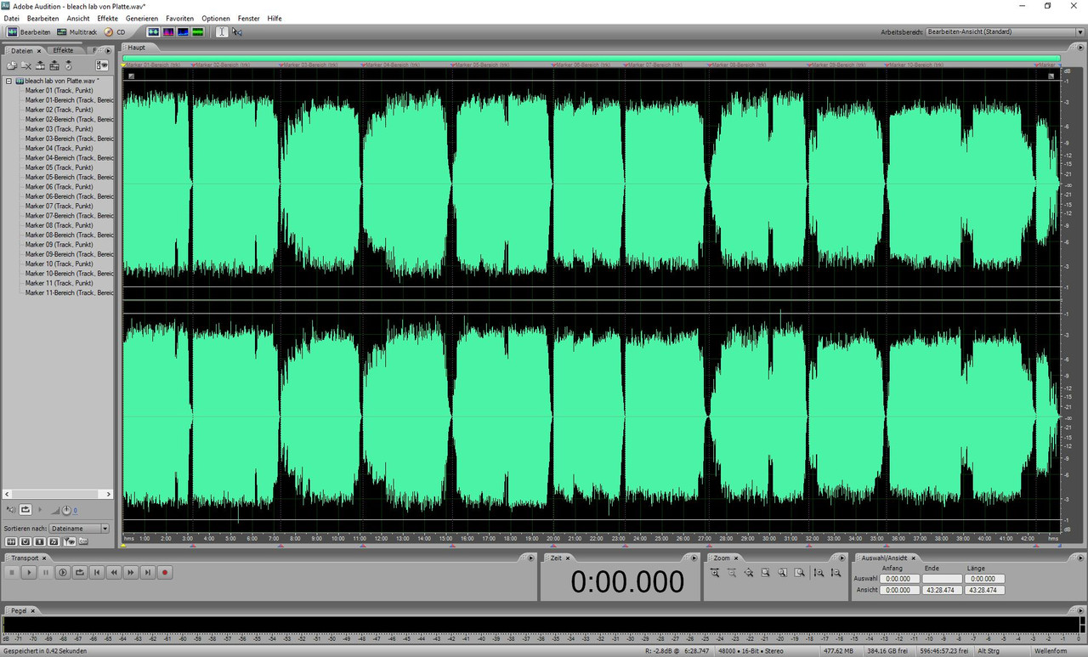The image size is (1088, 657).
Task: Click the import file icon
Action: (13, 65)
